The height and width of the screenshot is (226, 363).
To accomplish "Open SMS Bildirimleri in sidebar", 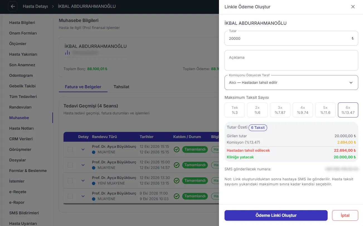I will [x=24, y=213].
